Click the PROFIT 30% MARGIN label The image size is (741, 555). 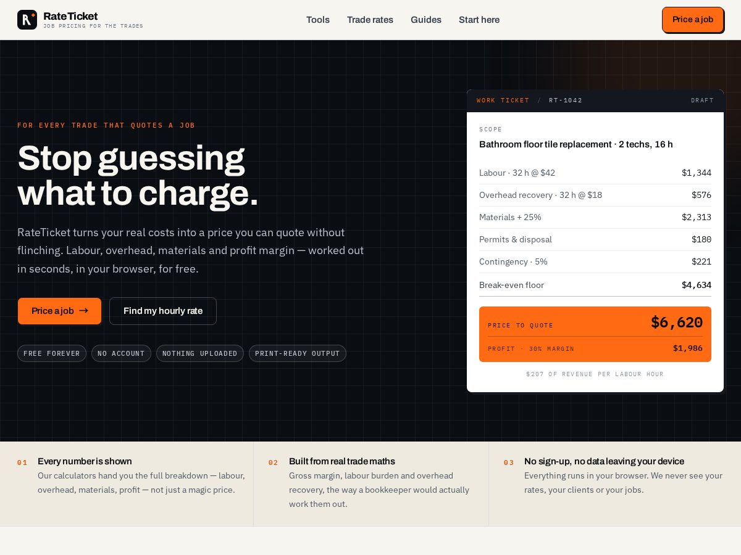pyautogui.click(x=531, y=349)
